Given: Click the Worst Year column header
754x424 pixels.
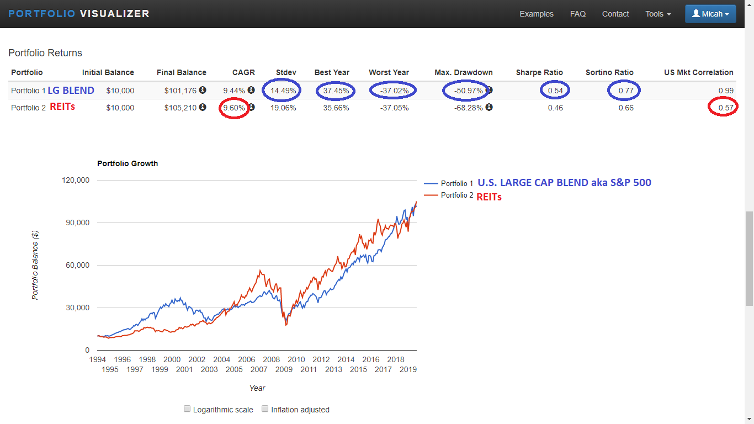Looking at the screenshot, I should point(389,72).
